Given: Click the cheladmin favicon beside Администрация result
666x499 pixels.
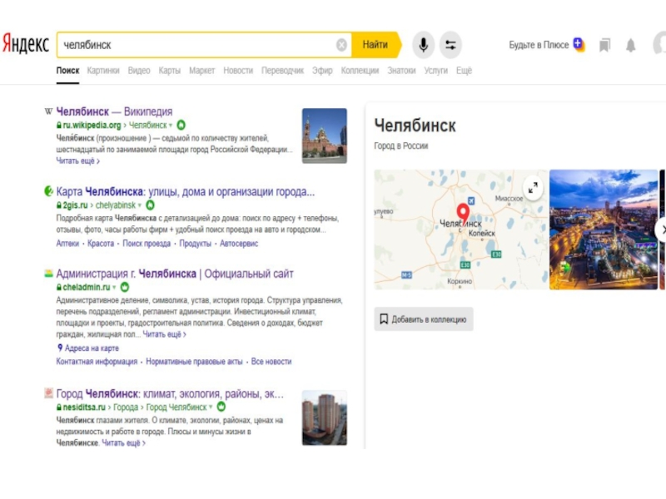Looking at the screenshot, I should point(48,274).
